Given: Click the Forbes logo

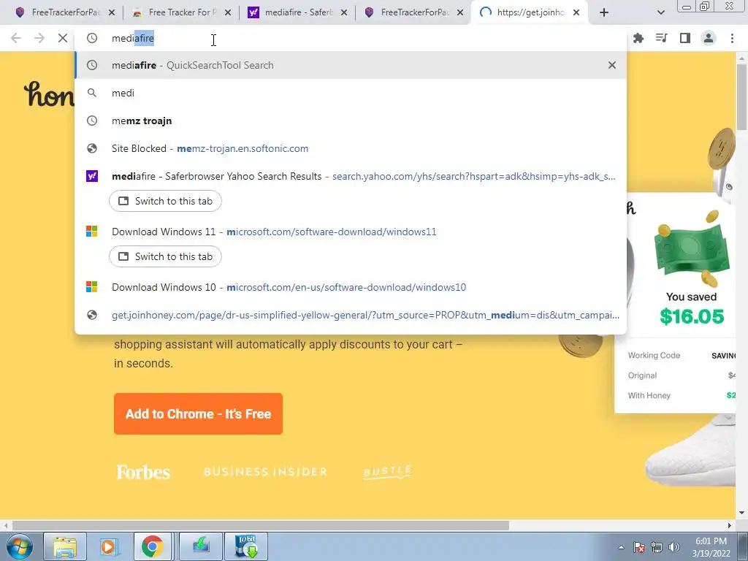Looking at the screenshot, I should 144,472.
